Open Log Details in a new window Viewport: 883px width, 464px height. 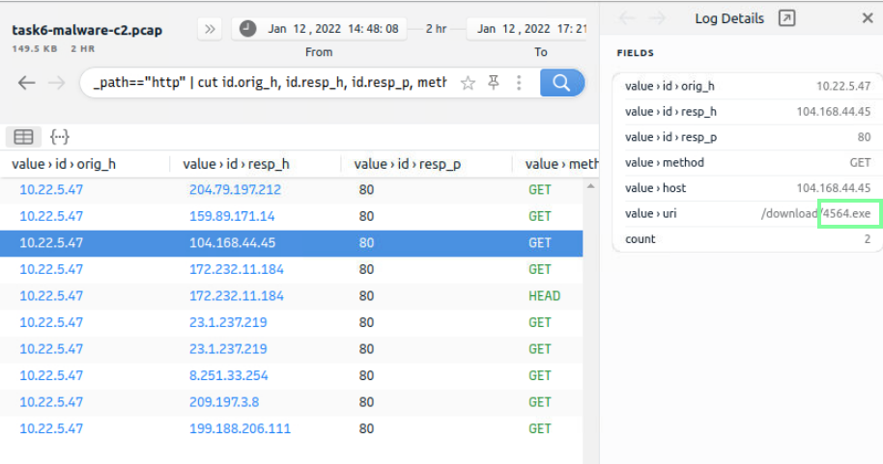[x=786, y=18]
